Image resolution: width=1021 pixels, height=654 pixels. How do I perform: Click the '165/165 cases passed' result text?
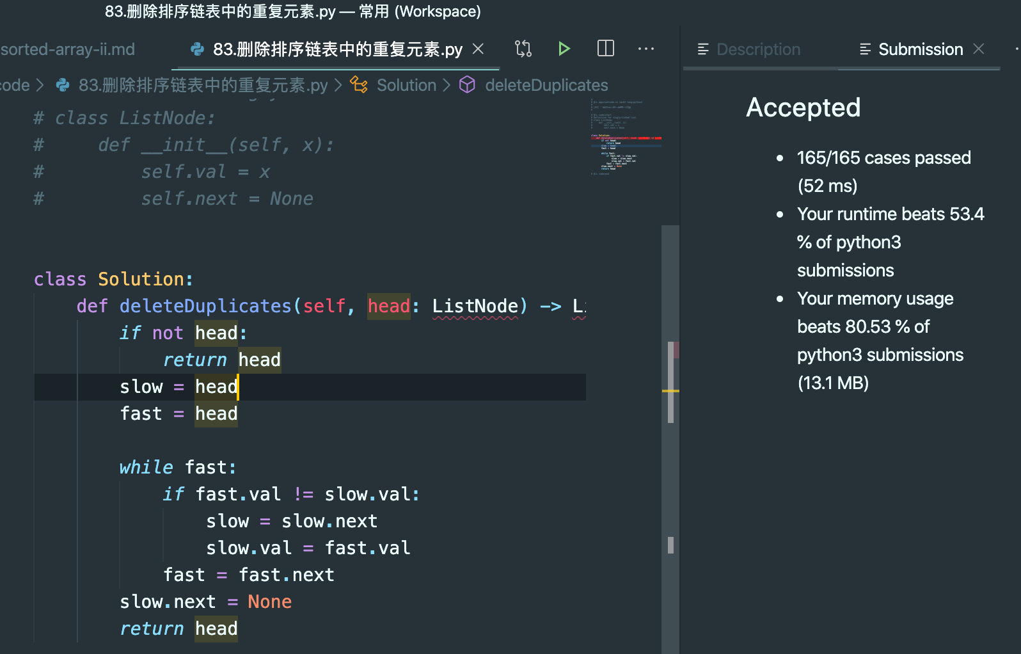click(x=884, y=157)
